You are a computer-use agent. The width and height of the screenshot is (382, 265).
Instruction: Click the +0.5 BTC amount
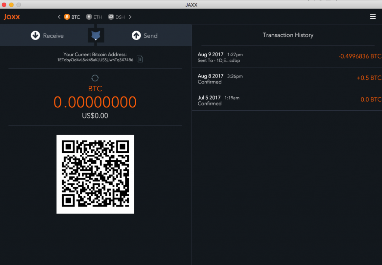tap(369, 78)
